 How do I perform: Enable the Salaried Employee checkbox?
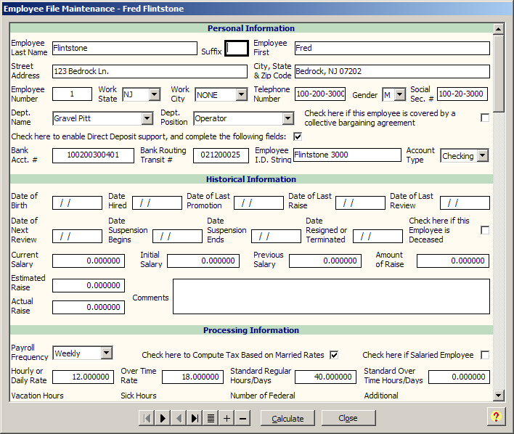485,355
